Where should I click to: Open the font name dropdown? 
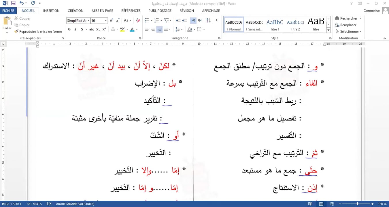[88, 21]
